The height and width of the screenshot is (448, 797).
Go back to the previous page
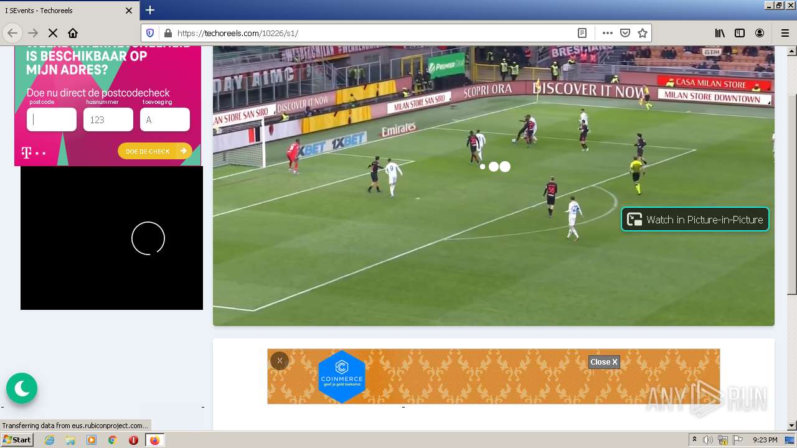click(x=12, y=33)
